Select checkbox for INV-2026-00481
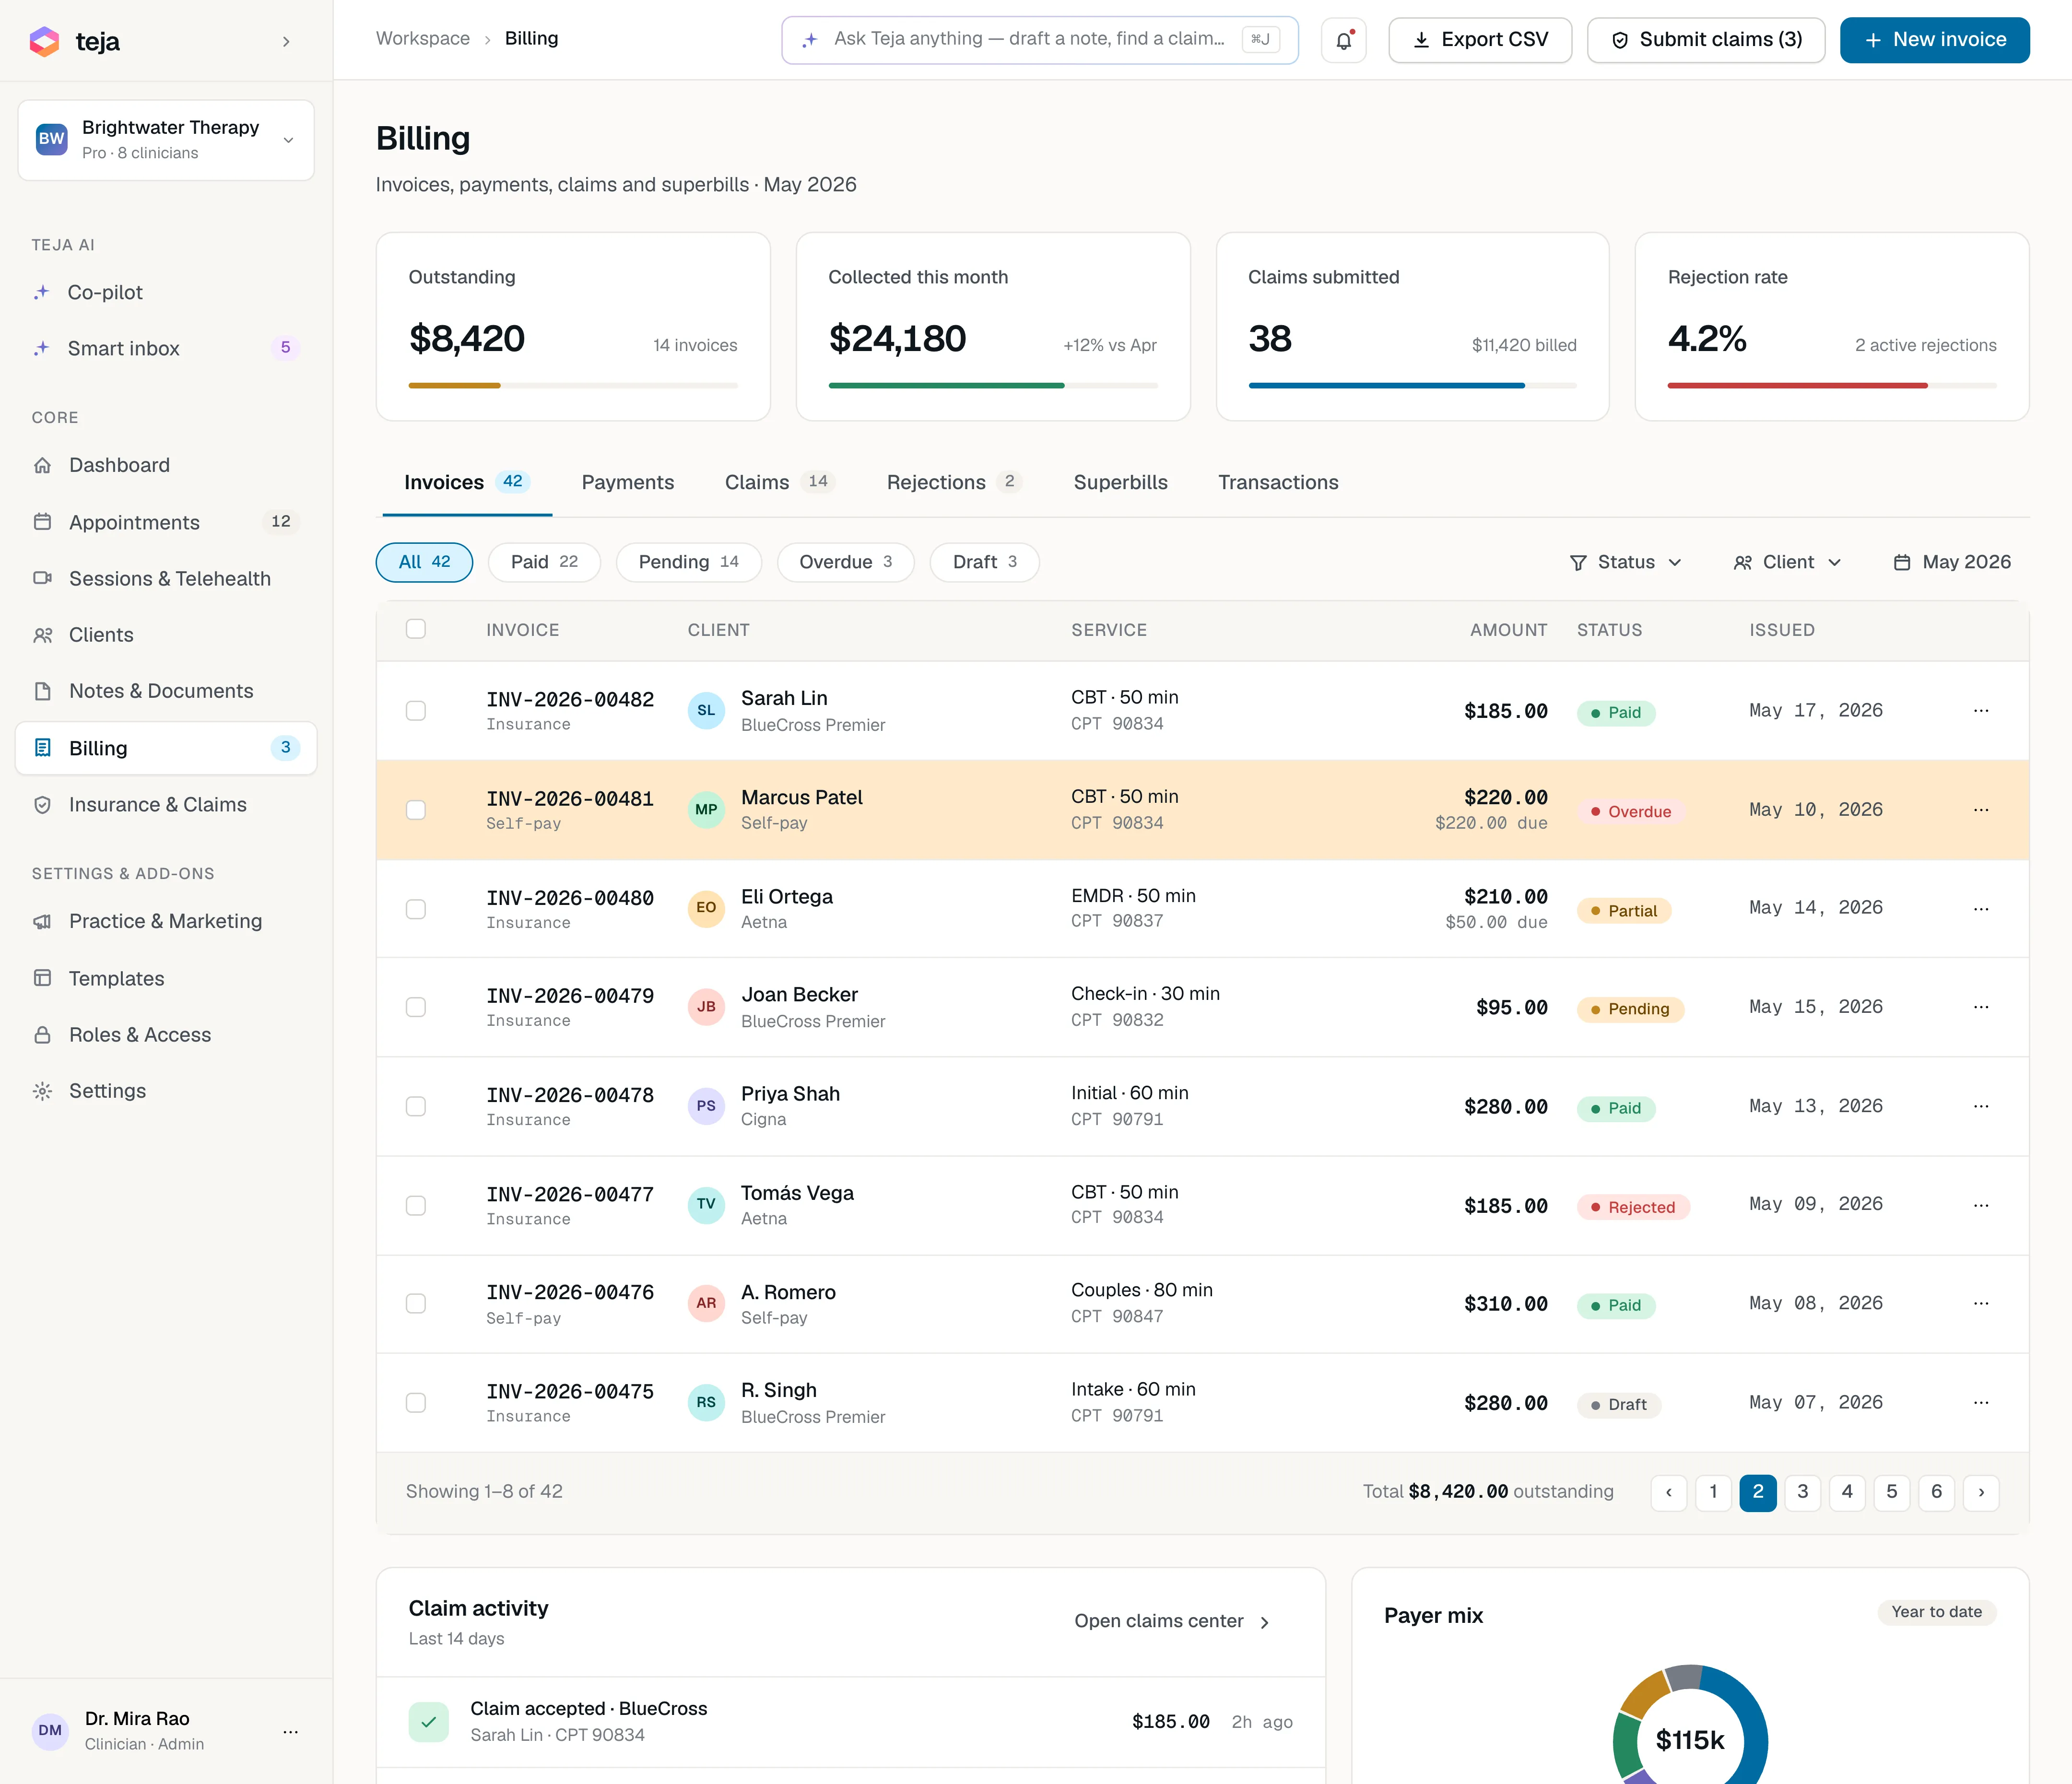 pyautogui.click(x=416, y=809)
